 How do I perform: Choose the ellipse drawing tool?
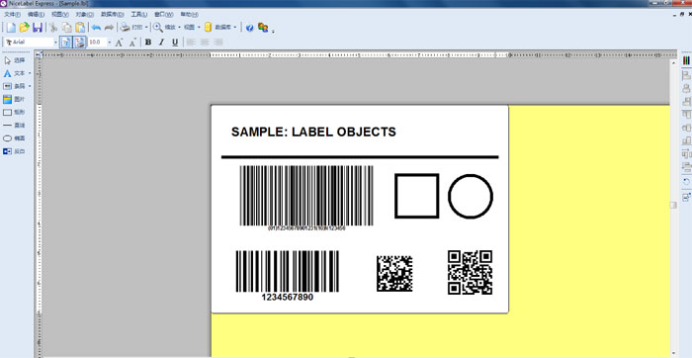14,138
